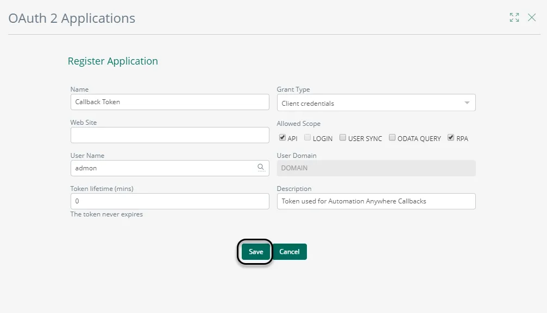Click the disabled User Domain field

pos(376,168)
